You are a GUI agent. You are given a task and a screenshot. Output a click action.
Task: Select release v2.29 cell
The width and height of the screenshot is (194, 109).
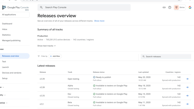click(x=42, y=79)
